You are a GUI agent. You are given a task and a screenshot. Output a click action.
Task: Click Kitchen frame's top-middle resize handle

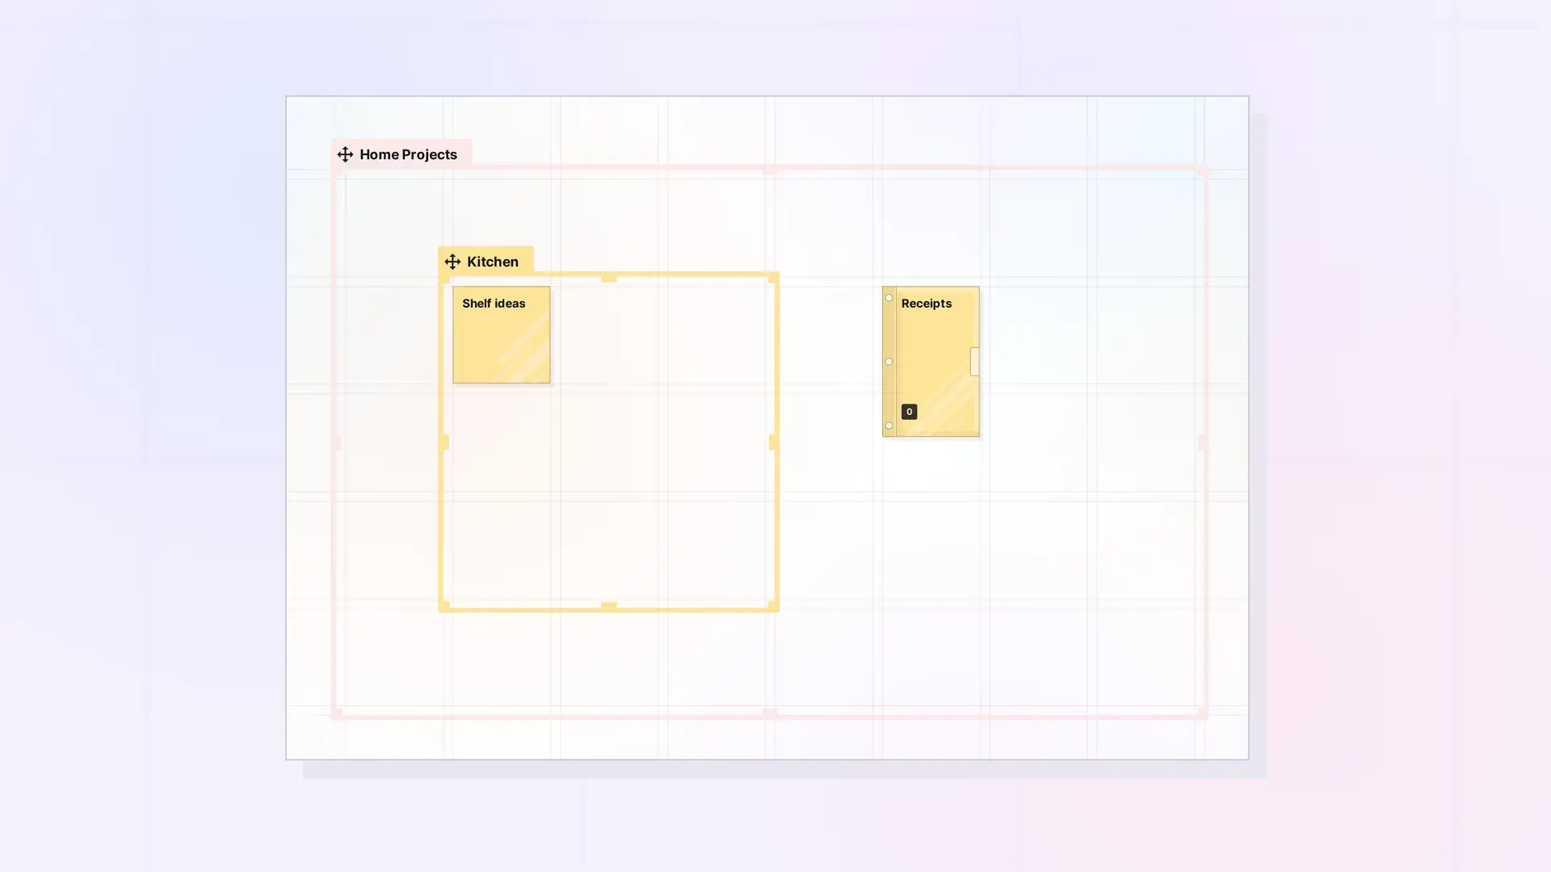tap(608, 277)
